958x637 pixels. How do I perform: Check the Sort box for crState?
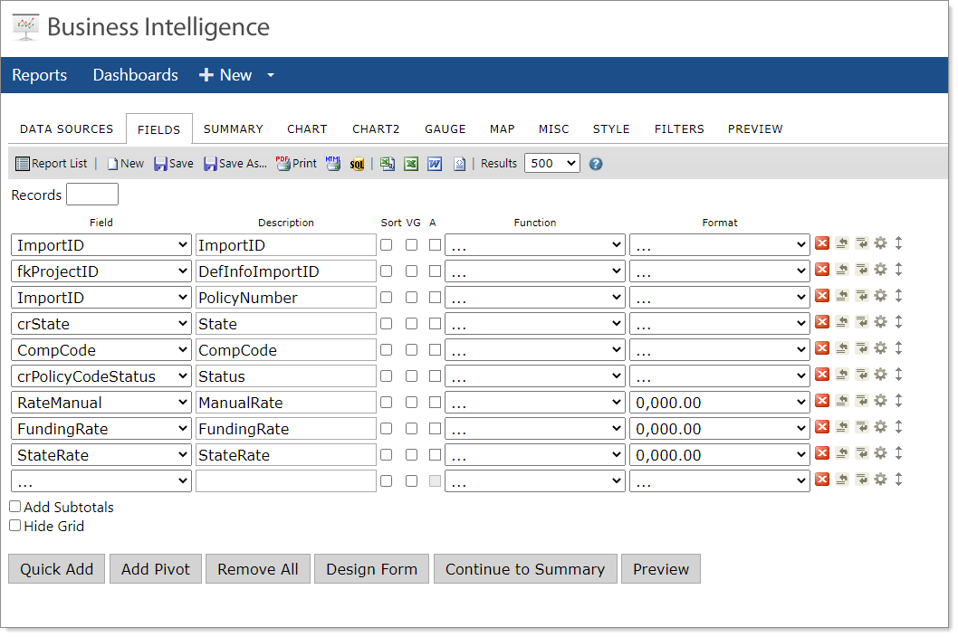386,324
